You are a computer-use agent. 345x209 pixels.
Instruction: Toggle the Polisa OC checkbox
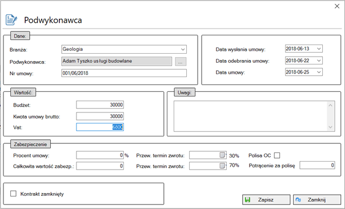277,155
